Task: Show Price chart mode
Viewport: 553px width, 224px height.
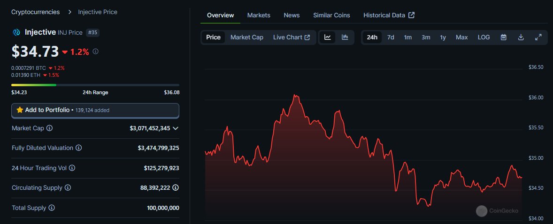Action: (x=214, y=37)
